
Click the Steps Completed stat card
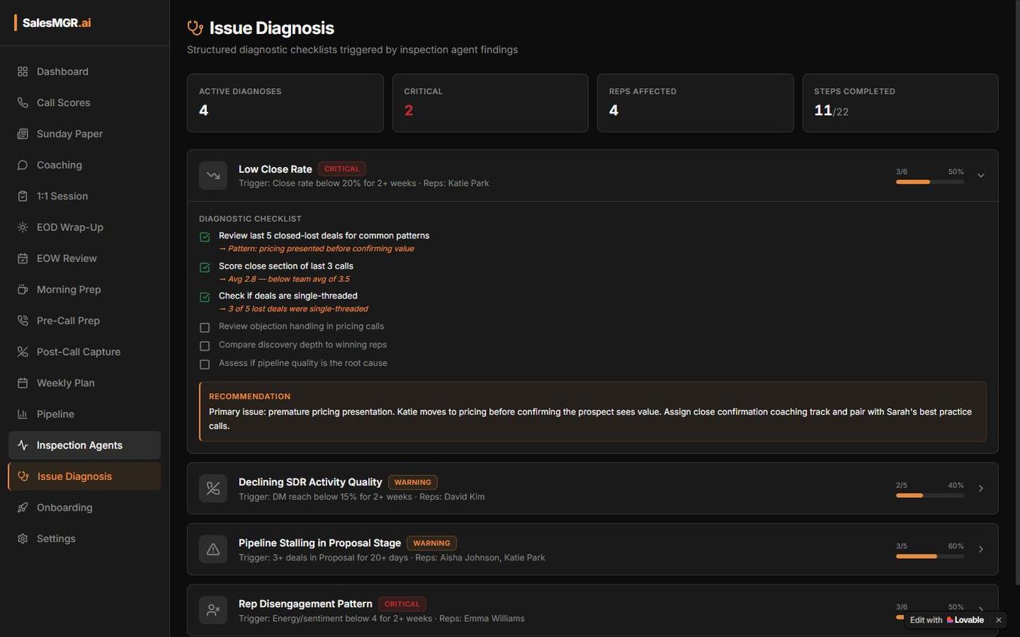tap(900, 103)
